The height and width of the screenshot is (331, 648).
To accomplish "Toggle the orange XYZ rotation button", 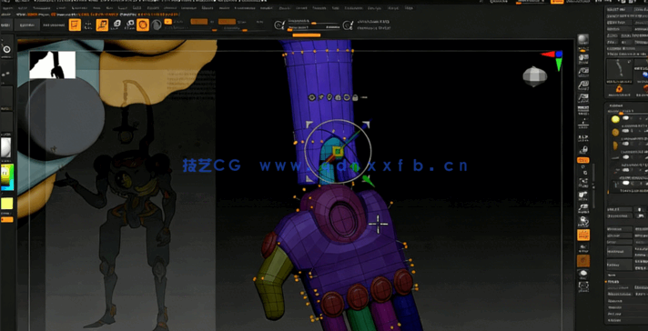I will click(x=583, y=160).
